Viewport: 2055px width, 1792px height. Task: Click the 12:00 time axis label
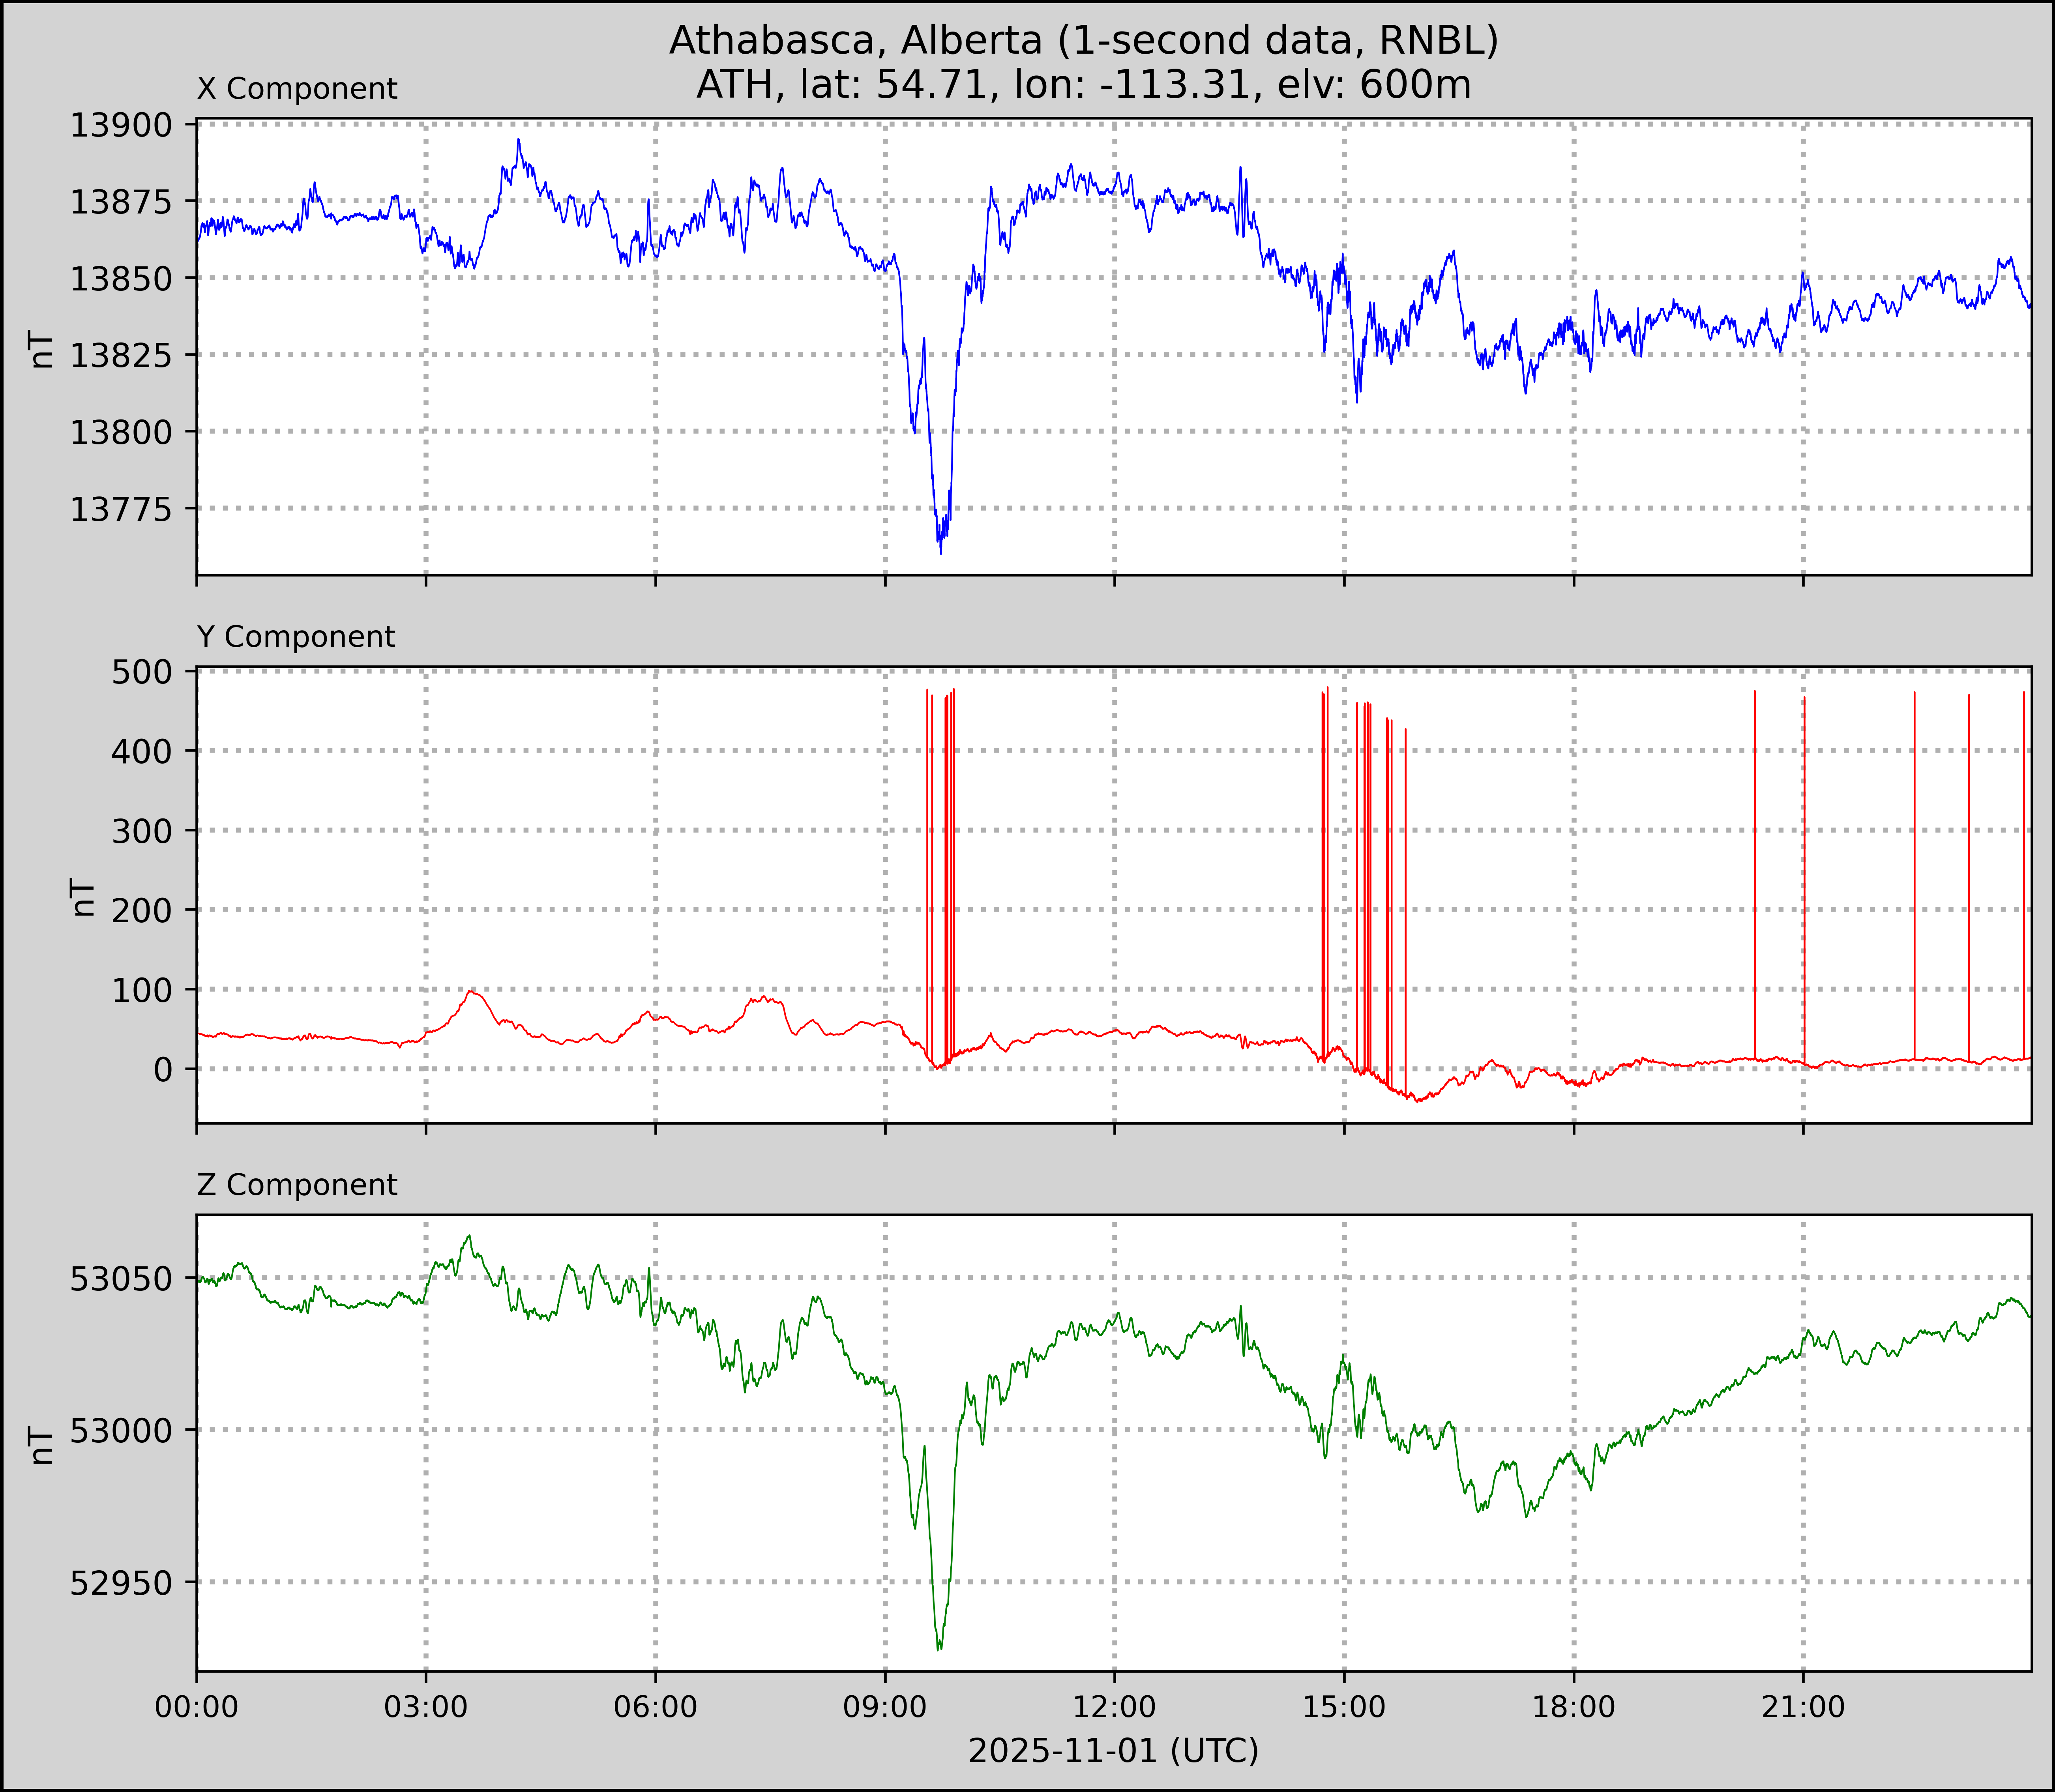tap(1114, 1706)
